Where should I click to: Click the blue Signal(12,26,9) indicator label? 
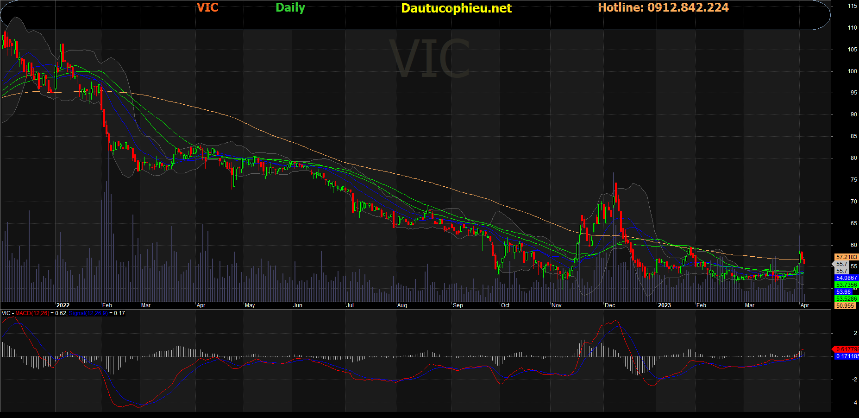(88, 313)
